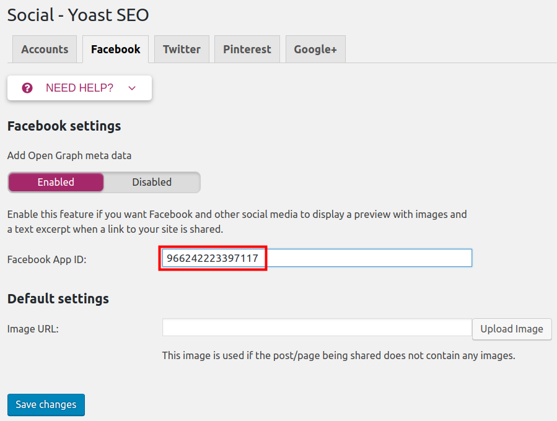Viewport: 557px width, 421px height.
Task: Click the Save changes button
Action: click(x=46, y=404)
